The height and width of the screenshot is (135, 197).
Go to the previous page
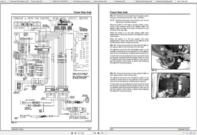(76, 133)
